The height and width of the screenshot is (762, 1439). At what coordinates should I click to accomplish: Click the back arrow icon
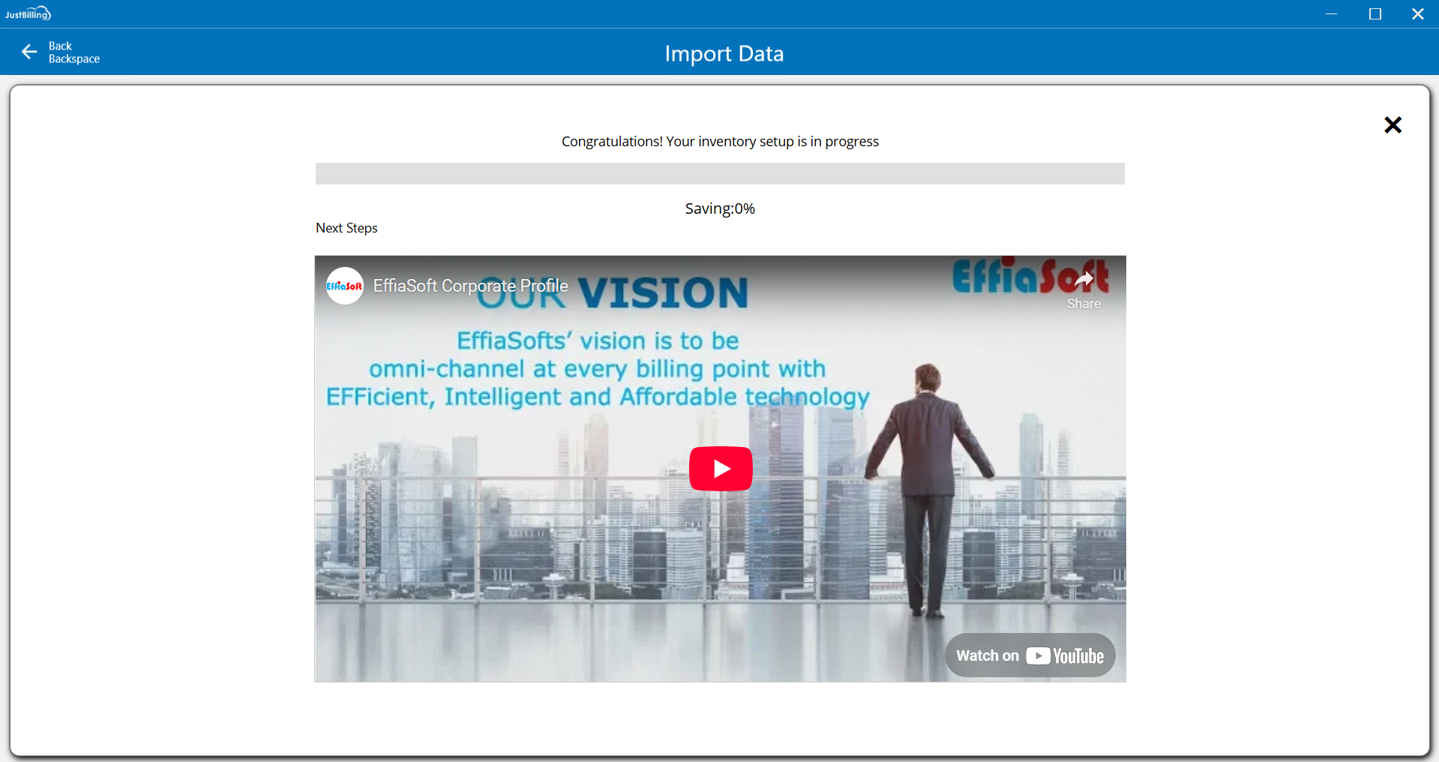coord(29,52)
